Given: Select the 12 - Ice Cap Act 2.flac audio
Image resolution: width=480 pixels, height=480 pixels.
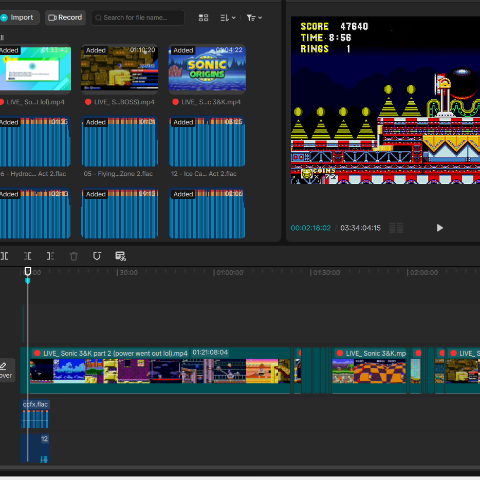Looking at the screenshot, I should [207, 141].
